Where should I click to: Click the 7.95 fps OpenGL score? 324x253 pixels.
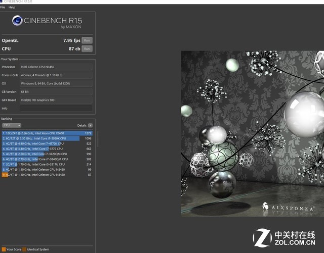tap(72, 40)
